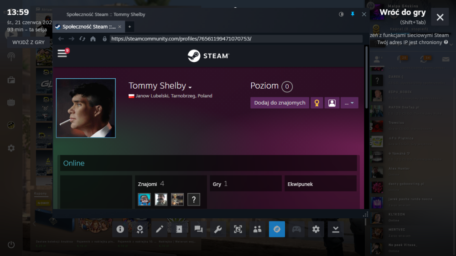456x256 pixels.
Task: Open the broadcast antenna icon in left sidebar
Action: pyautogui.click(x=11, y=56)
